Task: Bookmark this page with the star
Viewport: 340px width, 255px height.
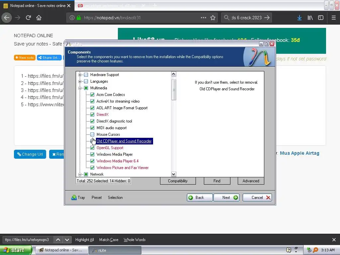Action: point(213,18)
